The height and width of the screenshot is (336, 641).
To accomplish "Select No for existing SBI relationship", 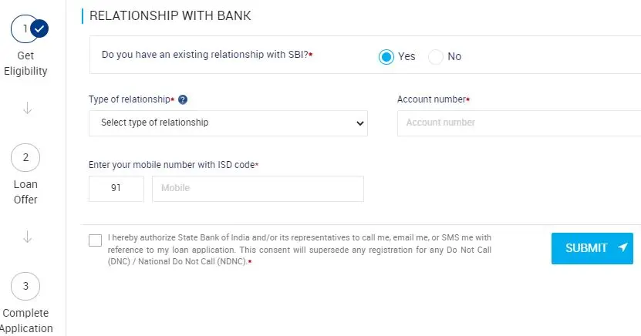I will click(x=435, y=57).
